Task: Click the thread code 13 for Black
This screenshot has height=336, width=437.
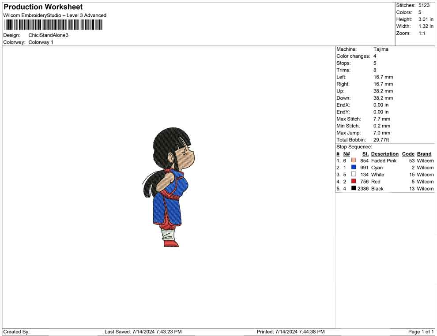Action: 412,188
